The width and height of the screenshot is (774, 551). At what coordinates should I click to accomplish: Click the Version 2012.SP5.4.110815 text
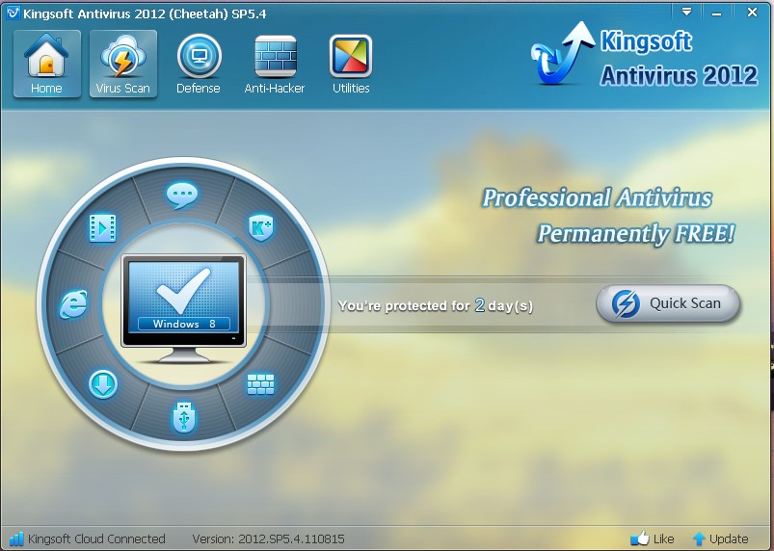coord(269,538)
